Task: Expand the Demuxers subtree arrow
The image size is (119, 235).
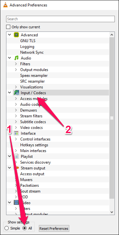Action: [x=16, y=110]
